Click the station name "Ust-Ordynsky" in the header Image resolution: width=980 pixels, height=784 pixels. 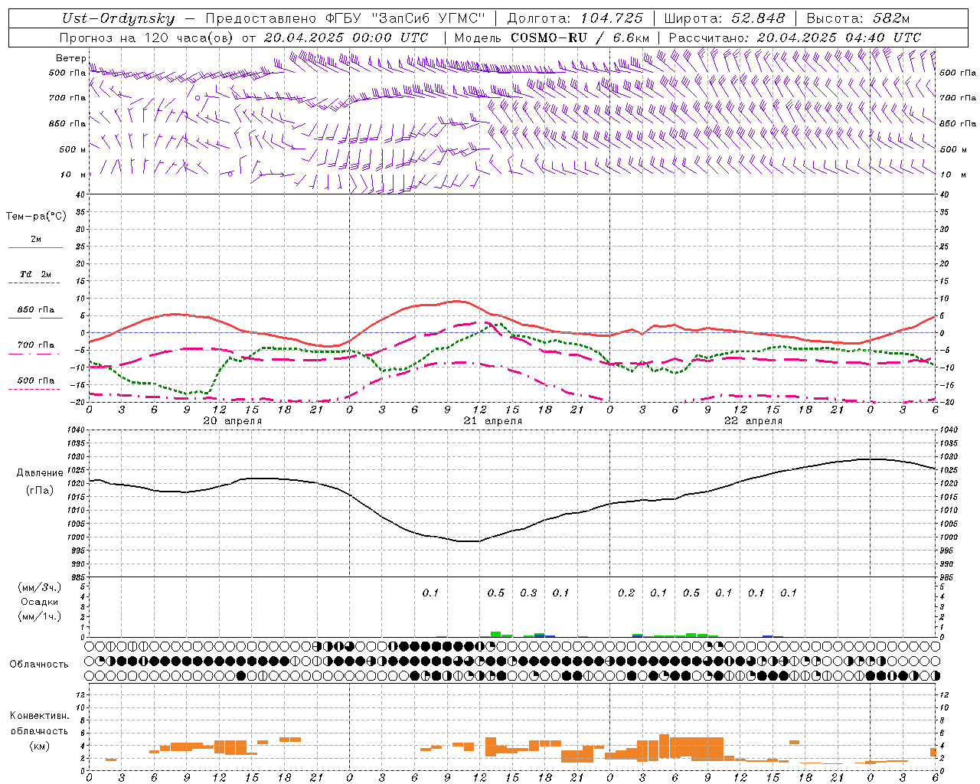119,19
